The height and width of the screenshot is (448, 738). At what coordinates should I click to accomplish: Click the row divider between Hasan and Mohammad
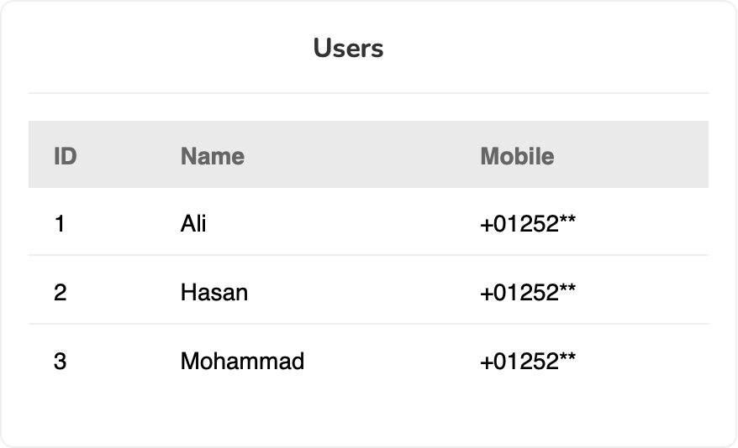click(368, 324)
